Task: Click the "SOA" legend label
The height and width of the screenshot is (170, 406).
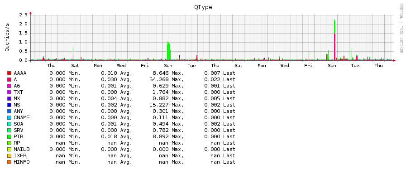Action: 19,124
